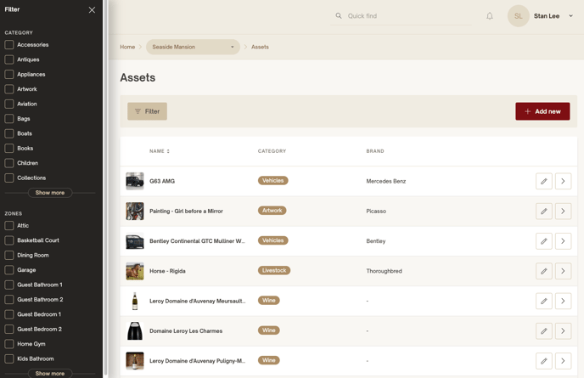This screenshot has height=378, width=584.
Task: Edit the Horse - Rigida asset
Action: click(544, 271)
